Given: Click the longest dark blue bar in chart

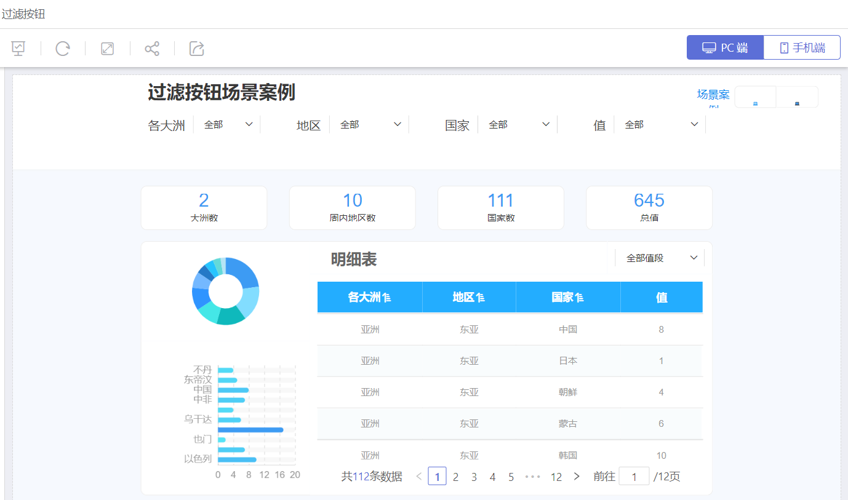Looking at the screenshot, I should pos(250,430).
